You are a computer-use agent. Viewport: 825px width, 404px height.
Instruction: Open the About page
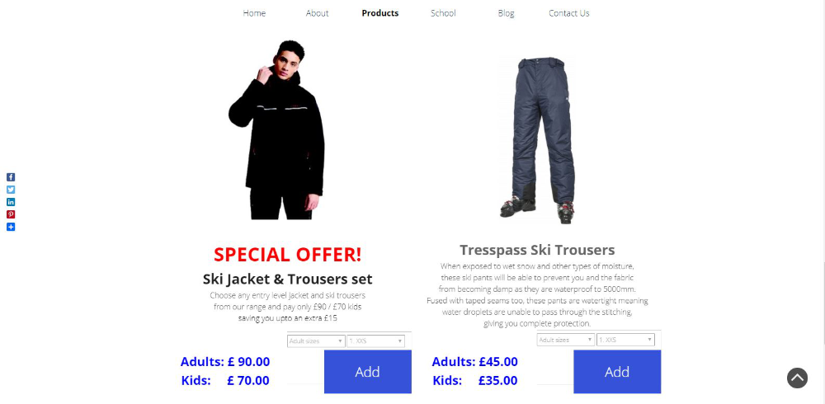(318, 13)
